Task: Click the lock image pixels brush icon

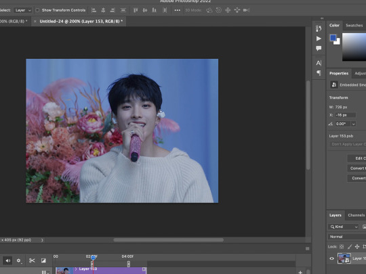Action: click(x=350, y=246)
